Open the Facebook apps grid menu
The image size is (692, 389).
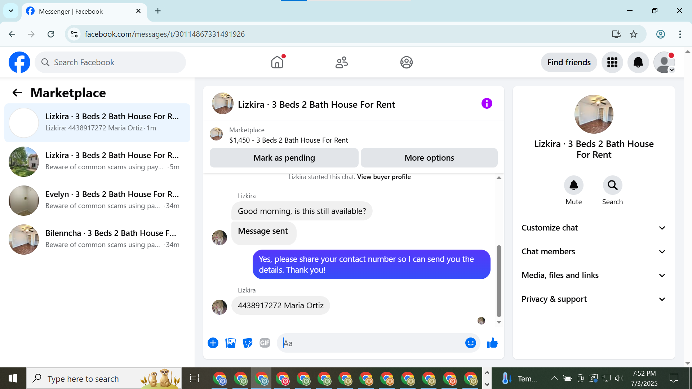pyautogui.click(x=612, y=62)
